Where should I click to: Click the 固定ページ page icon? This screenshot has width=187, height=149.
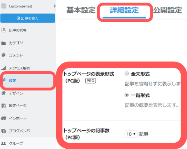coord(3,106)
